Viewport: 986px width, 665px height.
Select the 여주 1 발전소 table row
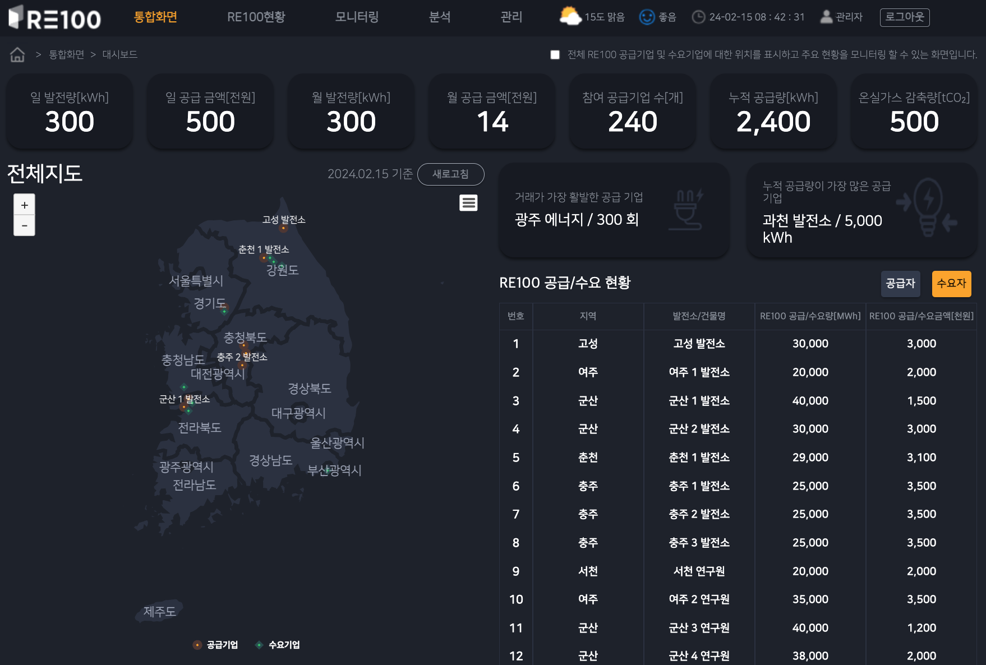(699, 372)
